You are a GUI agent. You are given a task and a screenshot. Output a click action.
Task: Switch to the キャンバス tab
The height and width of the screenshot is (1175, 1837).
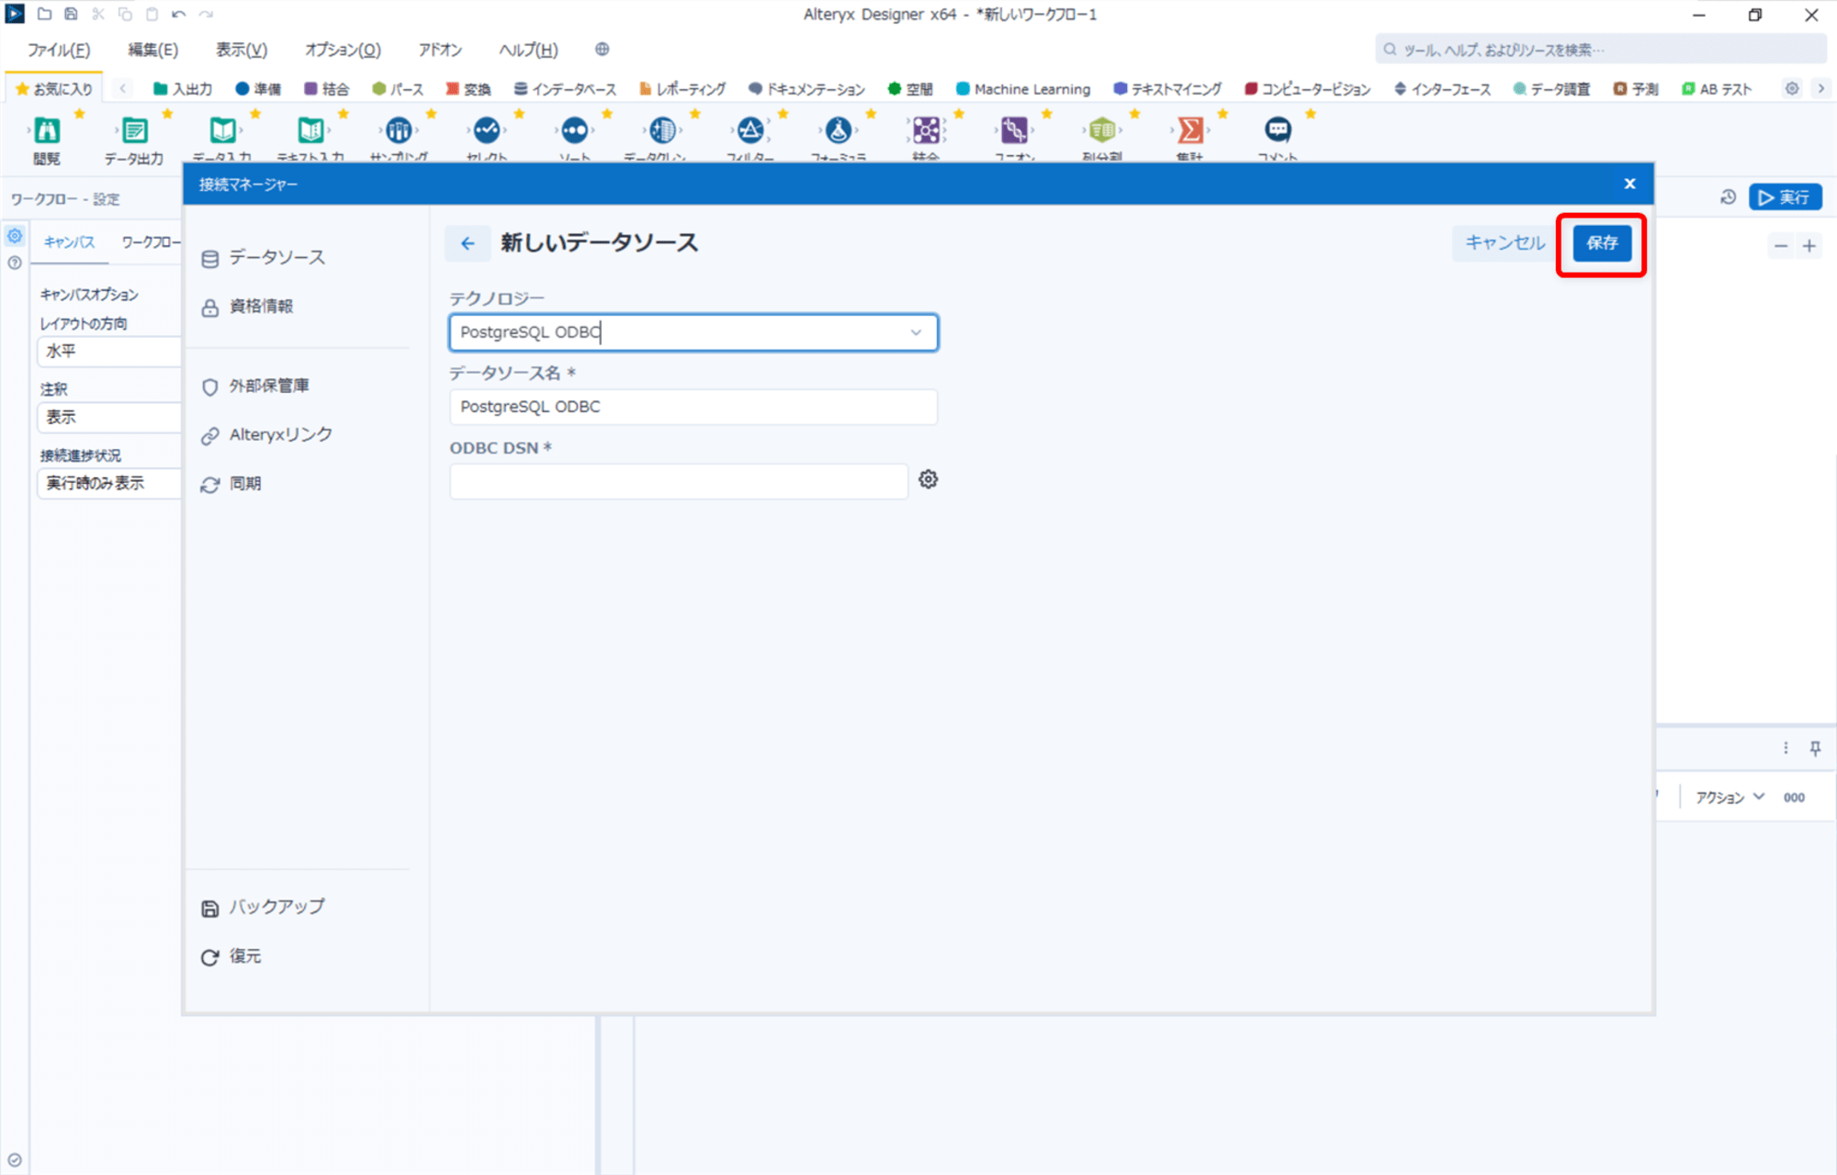(69, 242)
